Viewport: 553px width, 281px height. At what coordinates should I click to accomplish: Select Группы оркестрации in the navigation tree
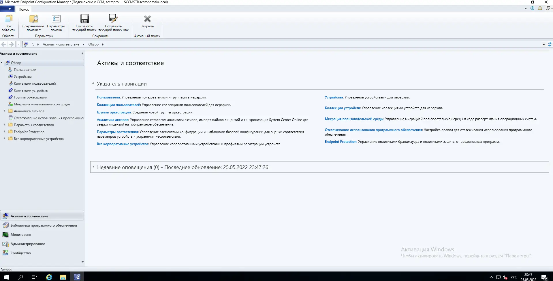point(30,97)
